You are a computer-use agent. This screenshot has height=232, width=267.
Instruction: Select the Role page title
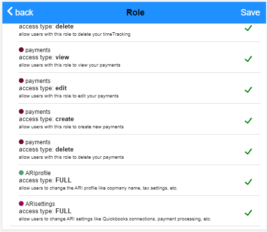click(x=135, y=13)
